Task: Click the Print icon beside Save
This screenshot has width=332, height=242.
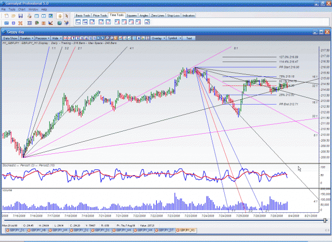Action: (29, 16)
